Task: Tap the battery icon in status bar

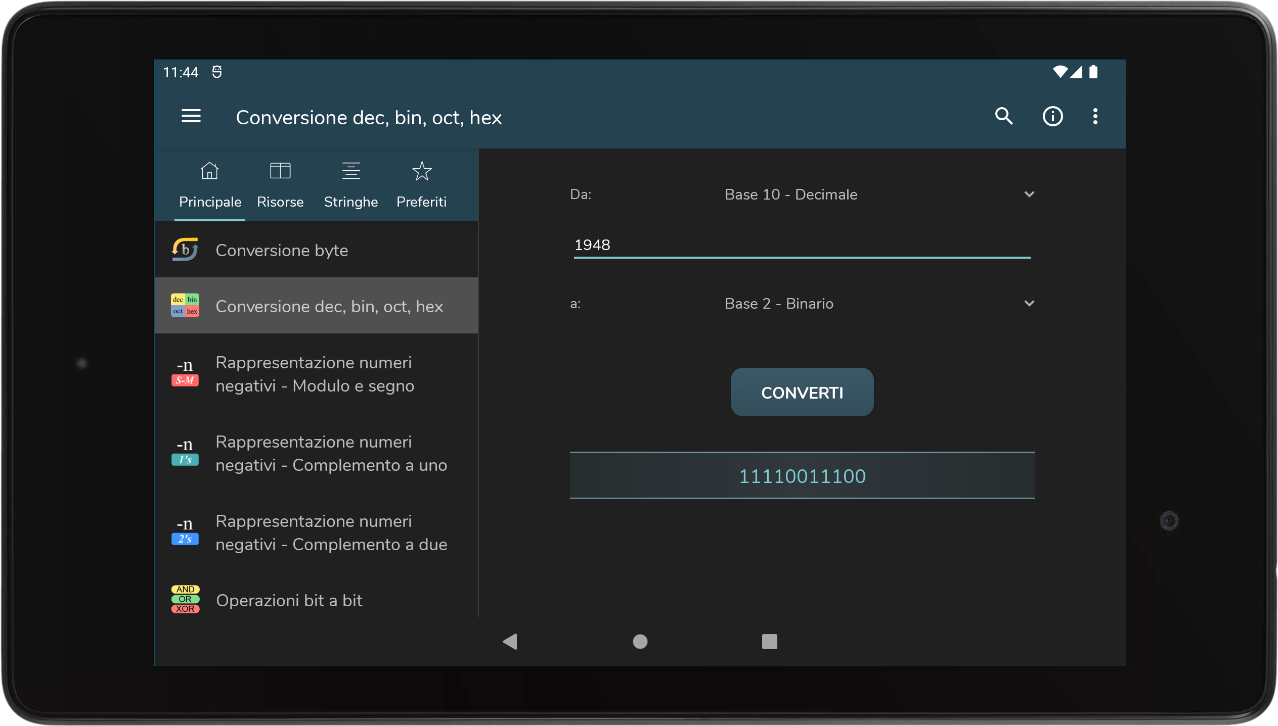Action: 1093,72
